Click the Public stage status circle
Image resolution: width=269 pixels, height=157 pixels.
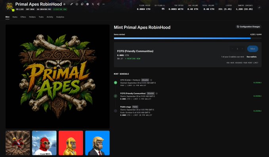click(x=115, y=111)
